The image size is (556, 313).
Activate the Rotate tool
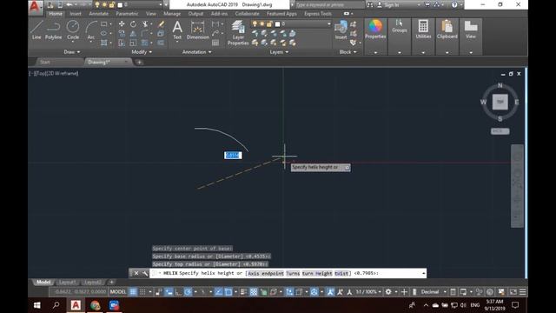[x=133, y=24]
